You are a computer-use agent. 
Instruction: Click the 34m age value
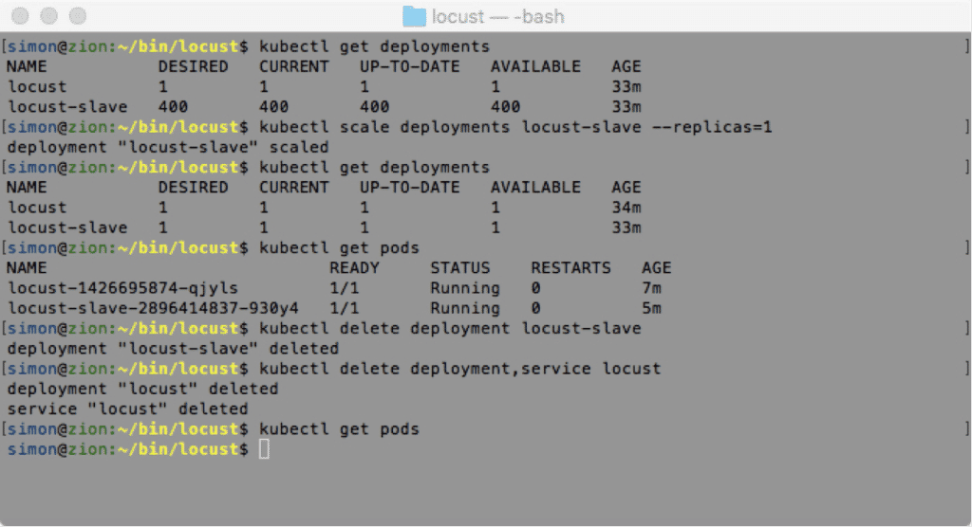pos(626,208)
